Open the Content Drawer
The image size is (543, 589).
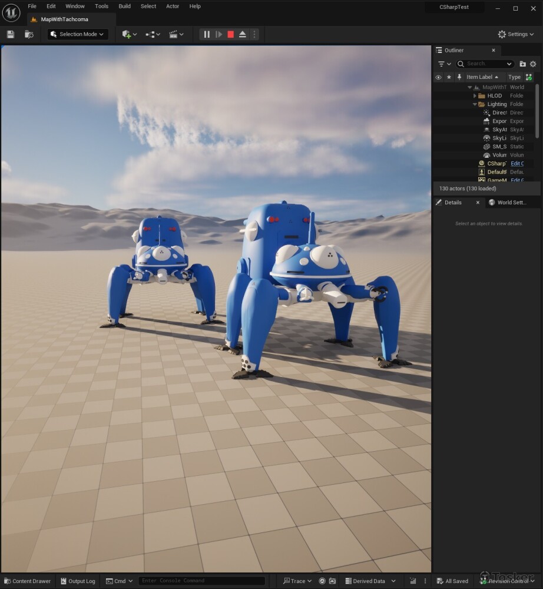(x=27, y=581)
